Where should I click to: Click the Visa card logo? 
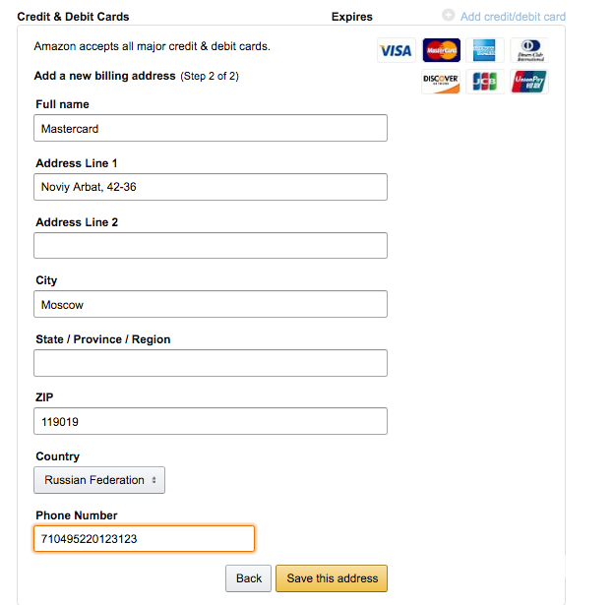click(x=396, y=50)
